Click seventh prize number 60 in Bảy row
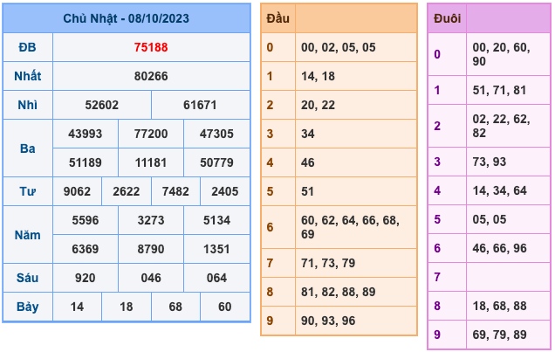 [x=225, y=307]
